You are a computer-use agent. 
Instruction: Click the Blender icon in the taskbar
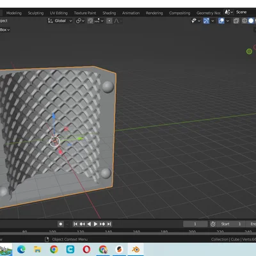136,249
